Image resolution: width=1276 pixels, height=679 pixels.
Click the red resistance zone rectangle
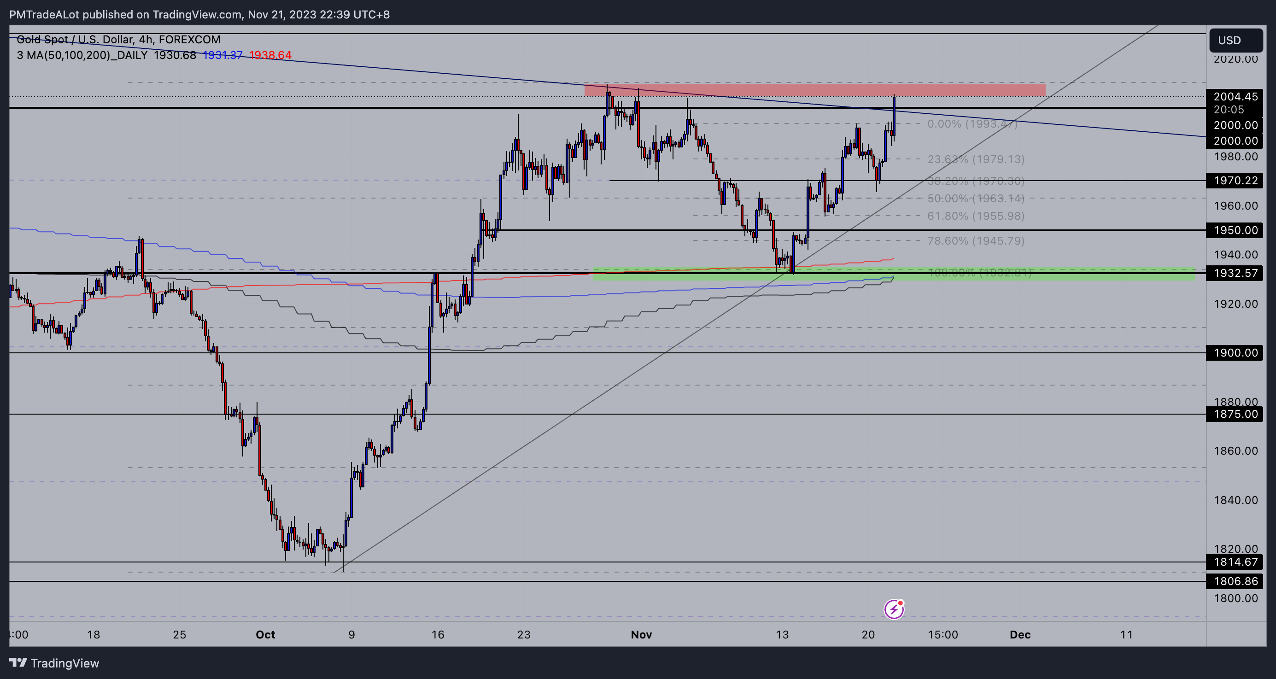coord(815,91)
